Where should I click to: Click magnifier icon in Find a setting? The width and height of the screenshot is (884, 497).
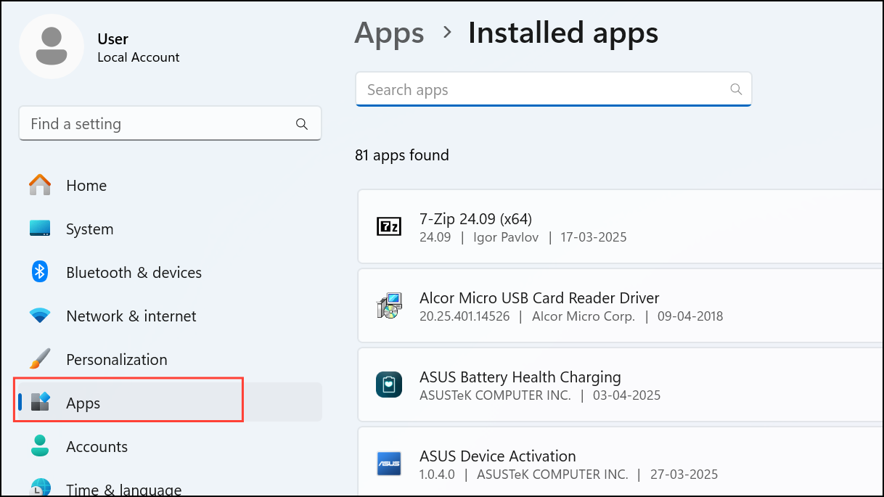coord(302,124)
